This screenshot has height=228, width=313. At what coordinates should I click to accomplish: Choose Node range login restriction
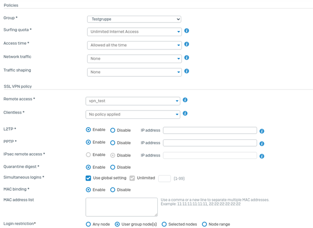click(x=204, y=224)
